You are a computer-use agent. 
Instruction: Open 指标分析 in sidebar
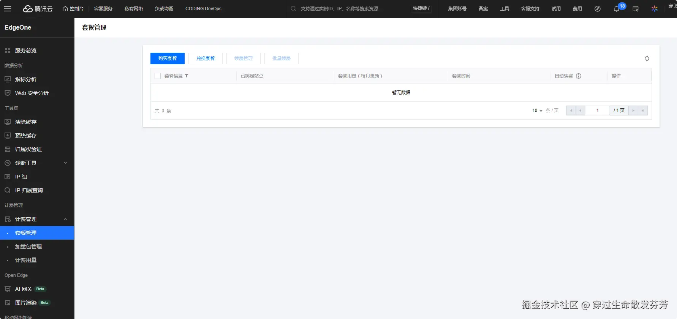[x=37, y=79]
